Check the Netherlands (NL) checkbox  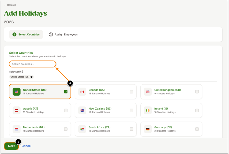tap(66, 129)
